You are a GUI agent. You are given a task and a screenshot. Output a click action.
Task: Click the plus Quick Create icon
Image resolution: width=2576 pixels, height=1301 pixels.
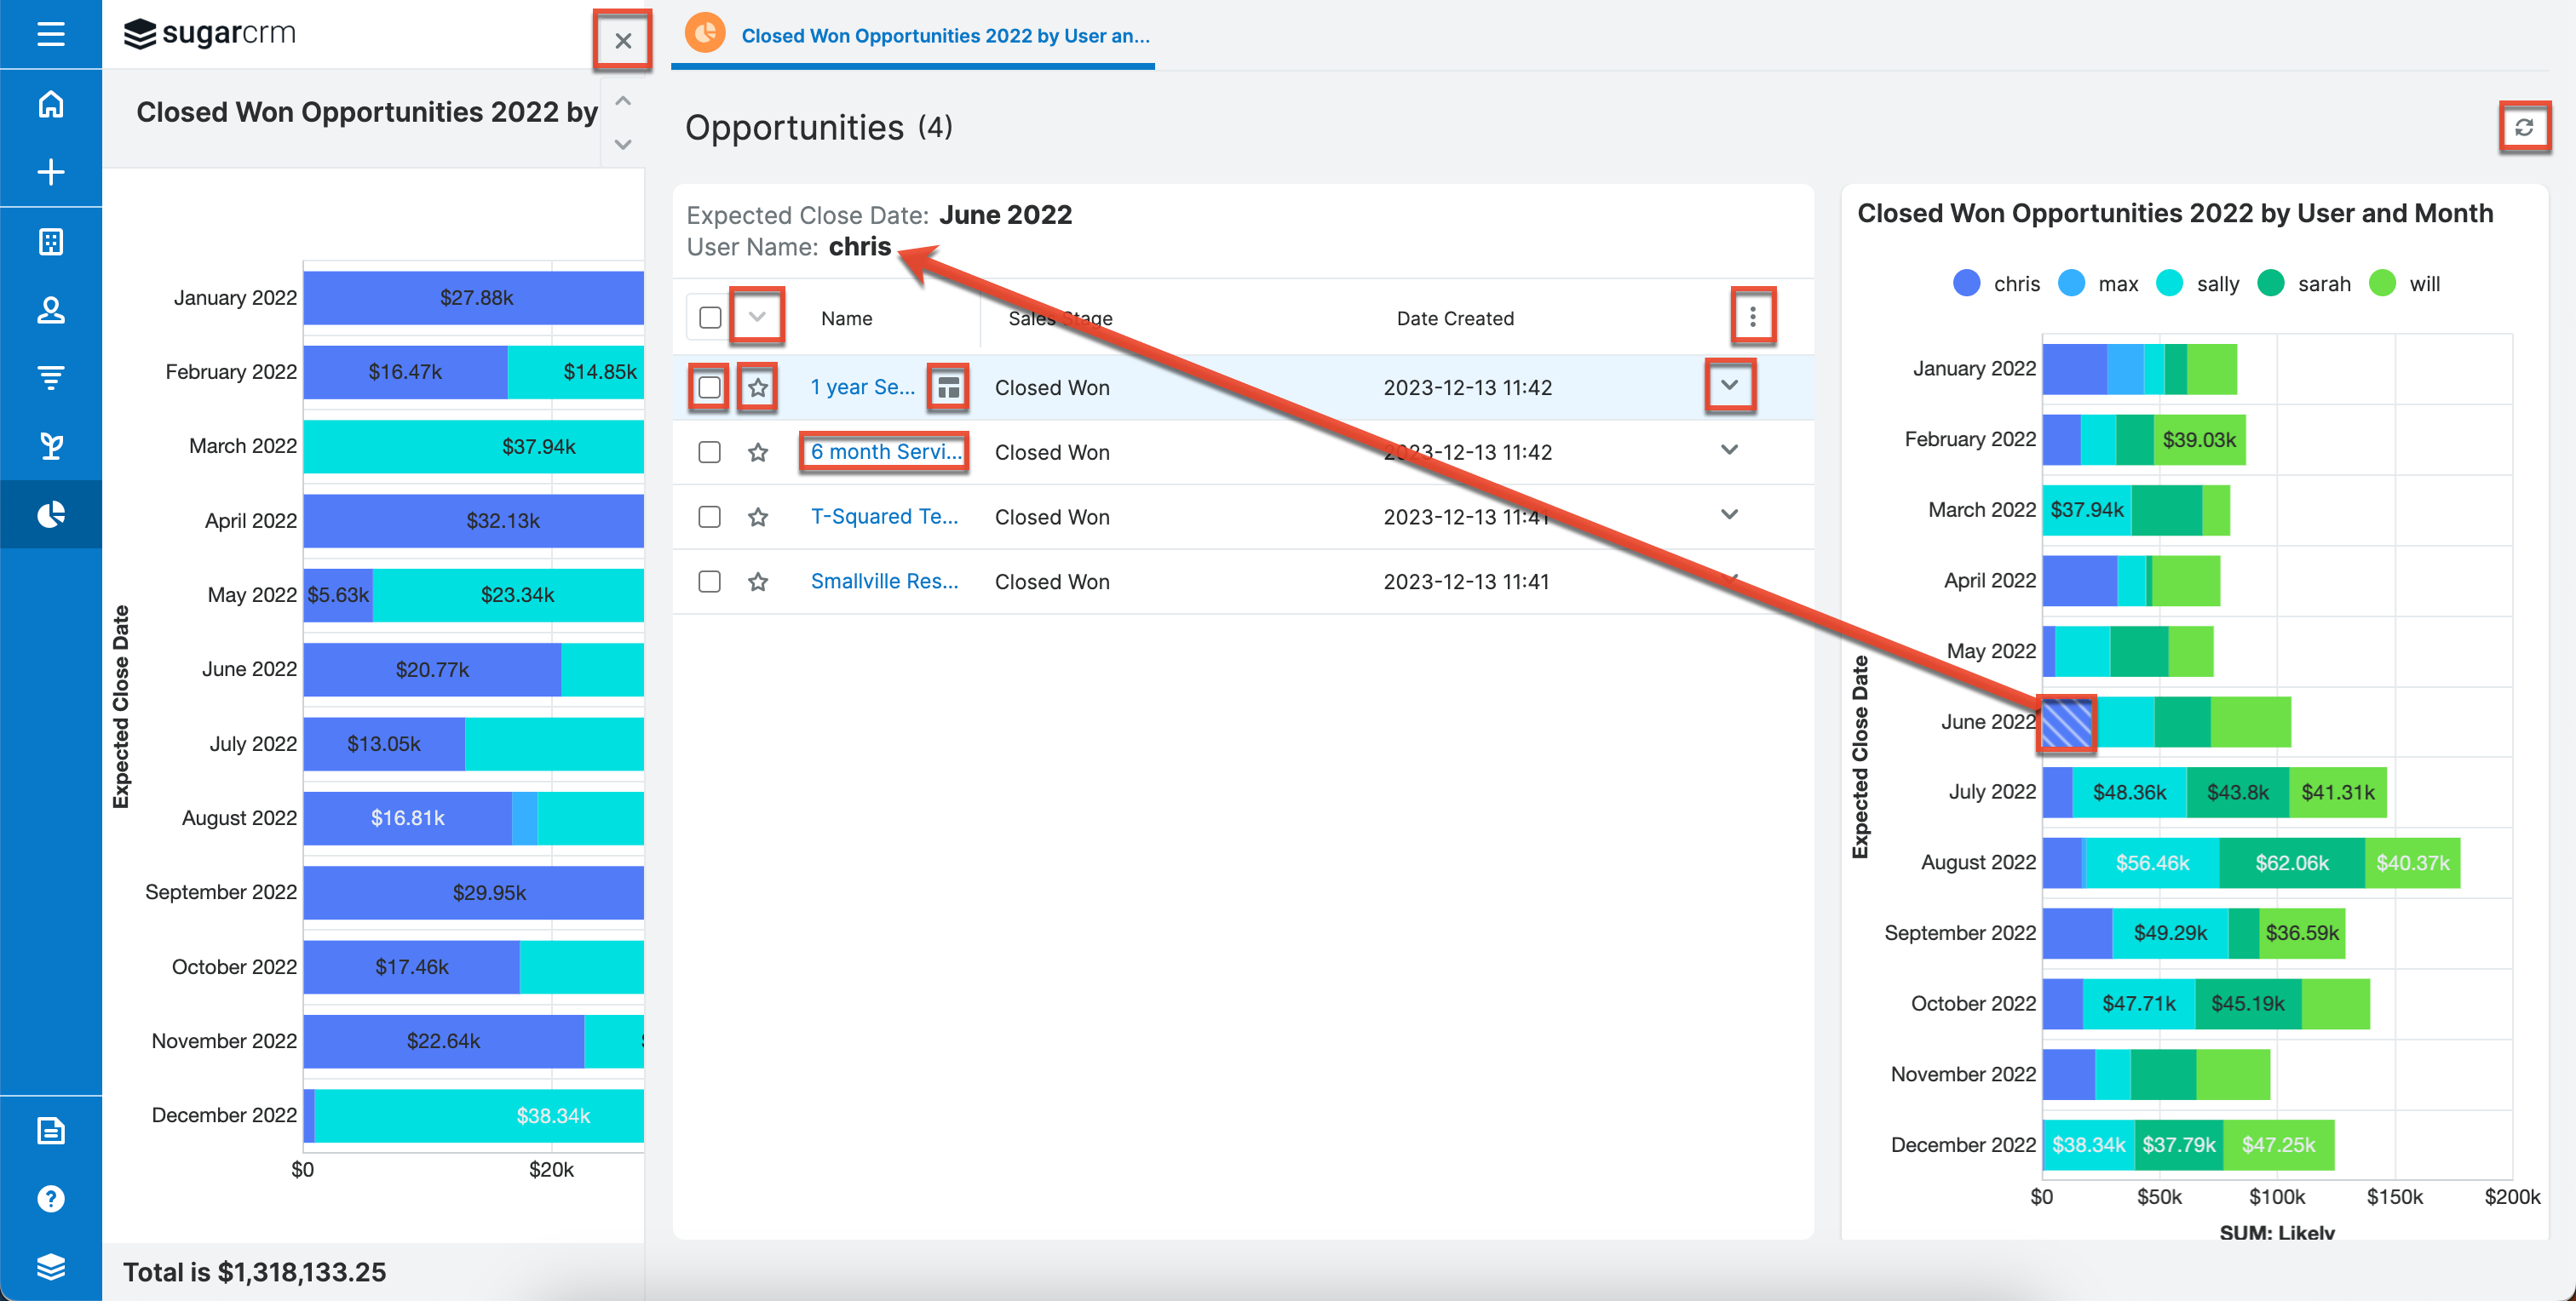(50, 172)
